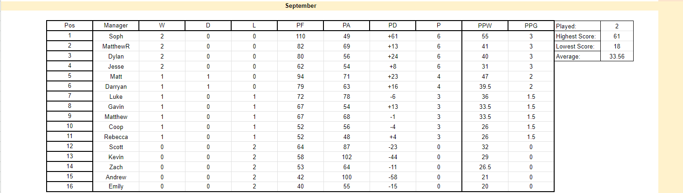
Task: Click the Played value cell showing 2
Action: click(x=617, y=26)
